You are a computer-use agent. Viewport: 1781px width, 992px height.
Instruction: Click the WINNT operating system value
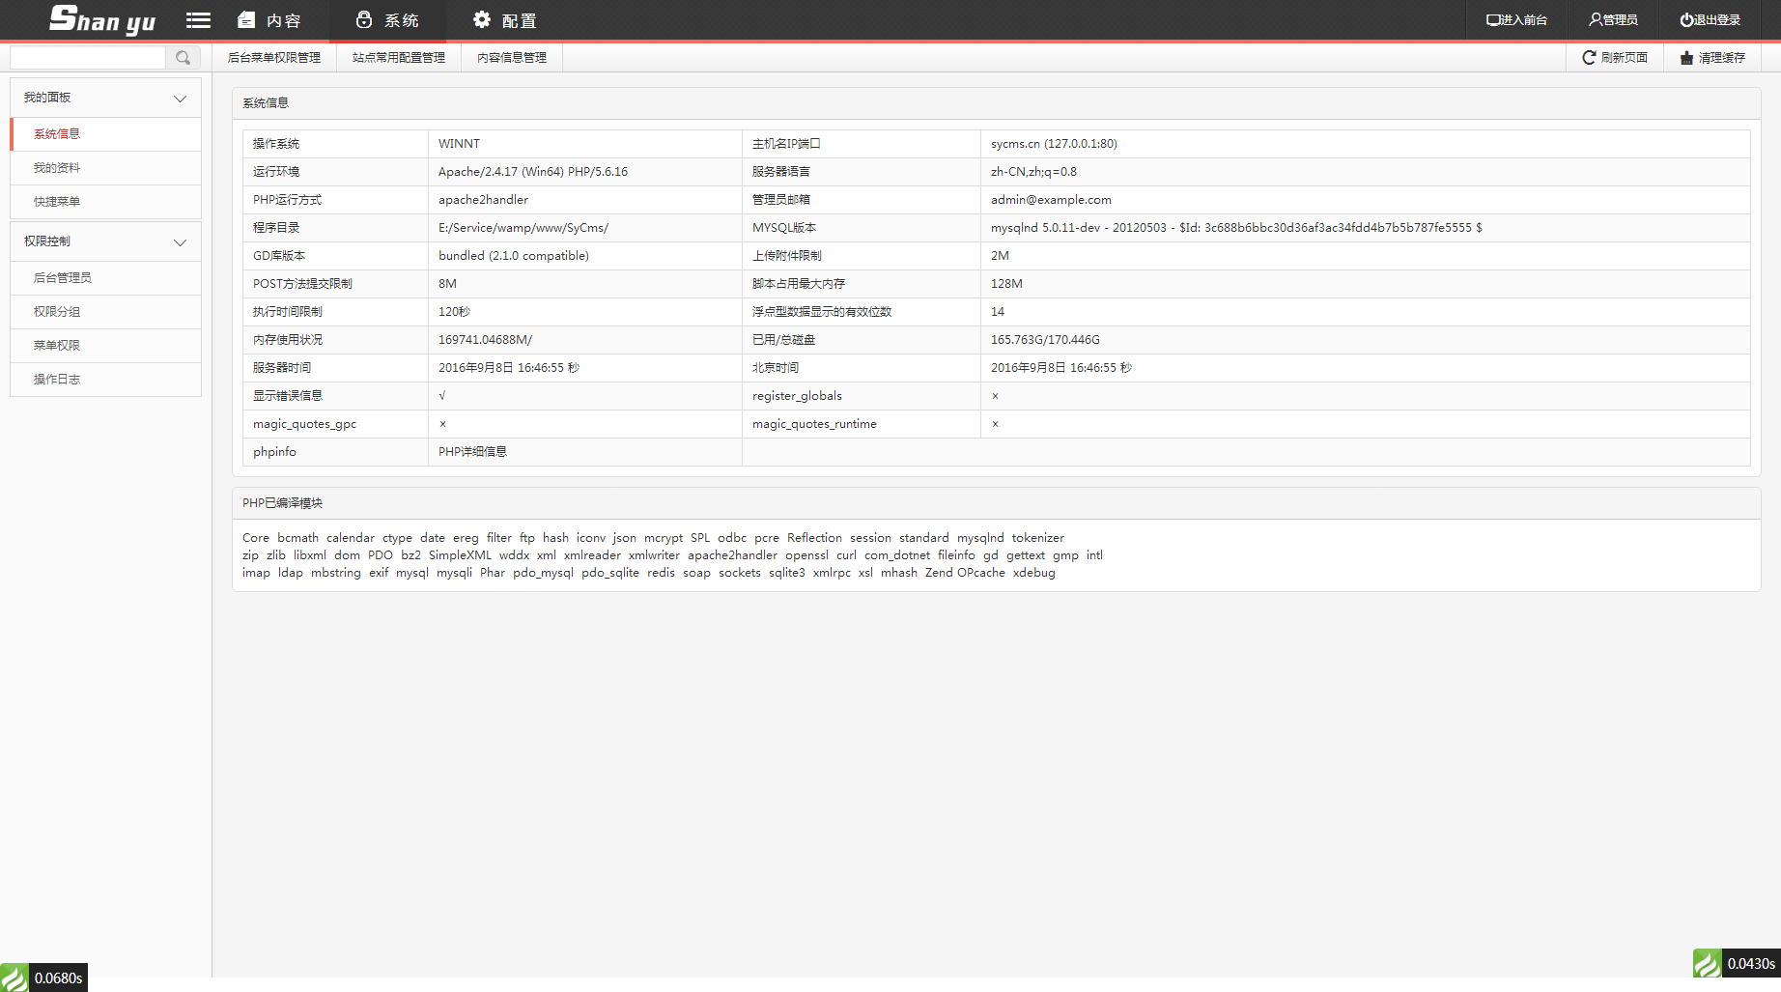tap(459, 144)
